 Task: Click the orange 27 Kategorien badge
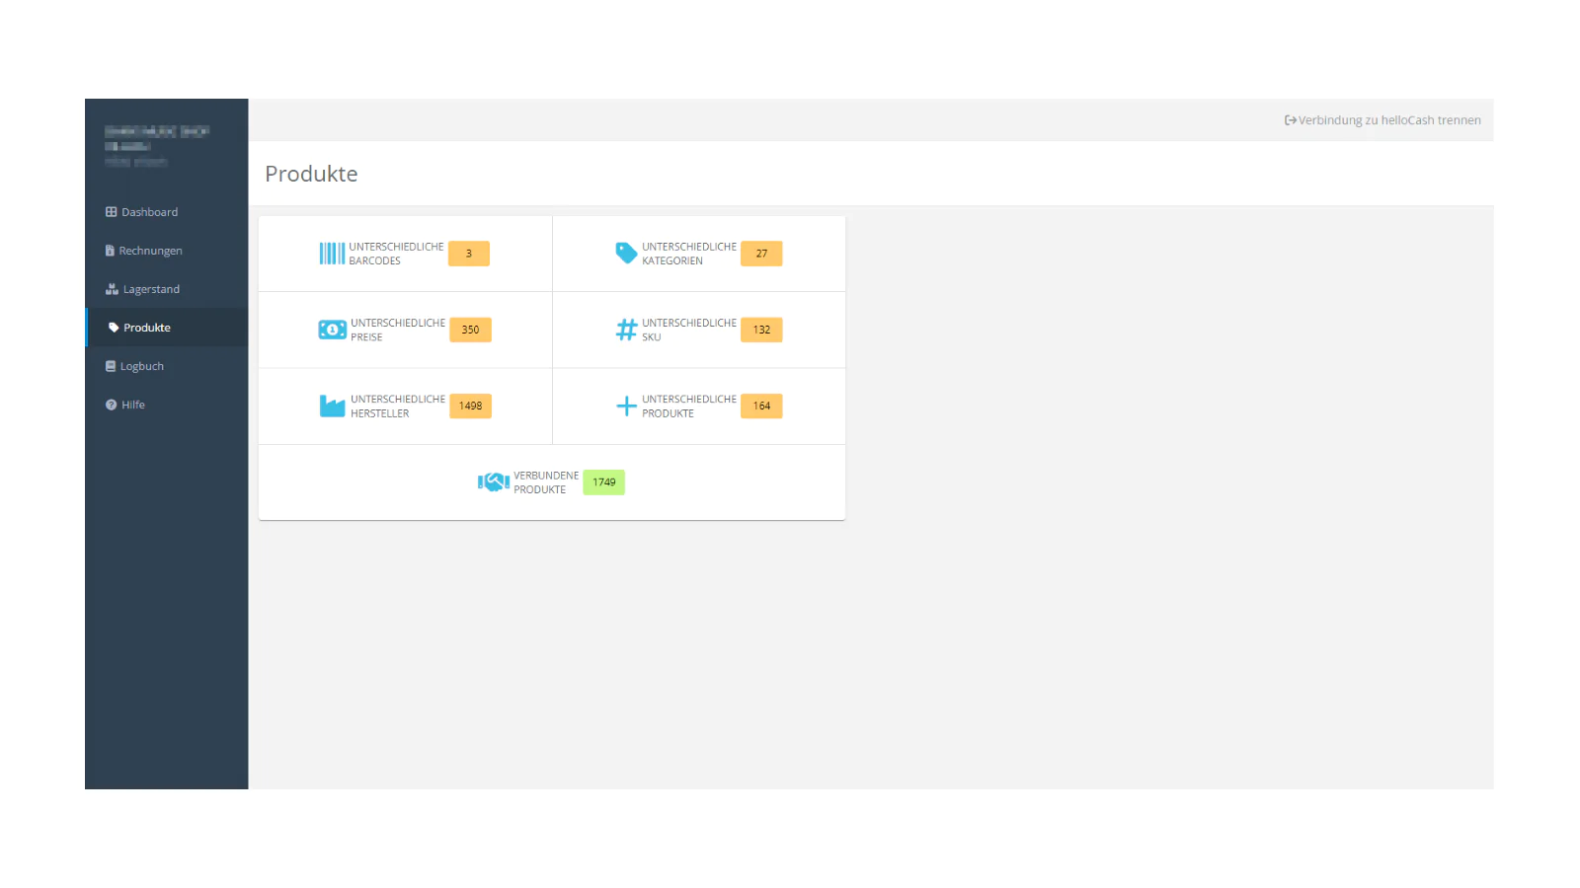coord(761,254)
